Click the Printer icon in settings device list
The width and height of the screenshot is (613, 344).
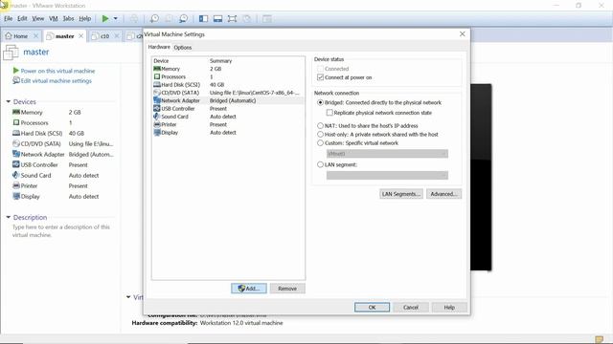click(157, 124)
